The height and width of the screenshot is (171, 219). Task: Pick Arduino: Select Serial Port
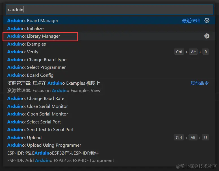tap(109, 122)
